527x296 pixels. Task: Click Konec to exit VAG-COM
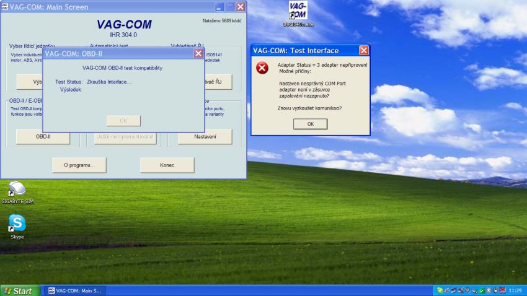pyautogui.click(x=167, y=165)
